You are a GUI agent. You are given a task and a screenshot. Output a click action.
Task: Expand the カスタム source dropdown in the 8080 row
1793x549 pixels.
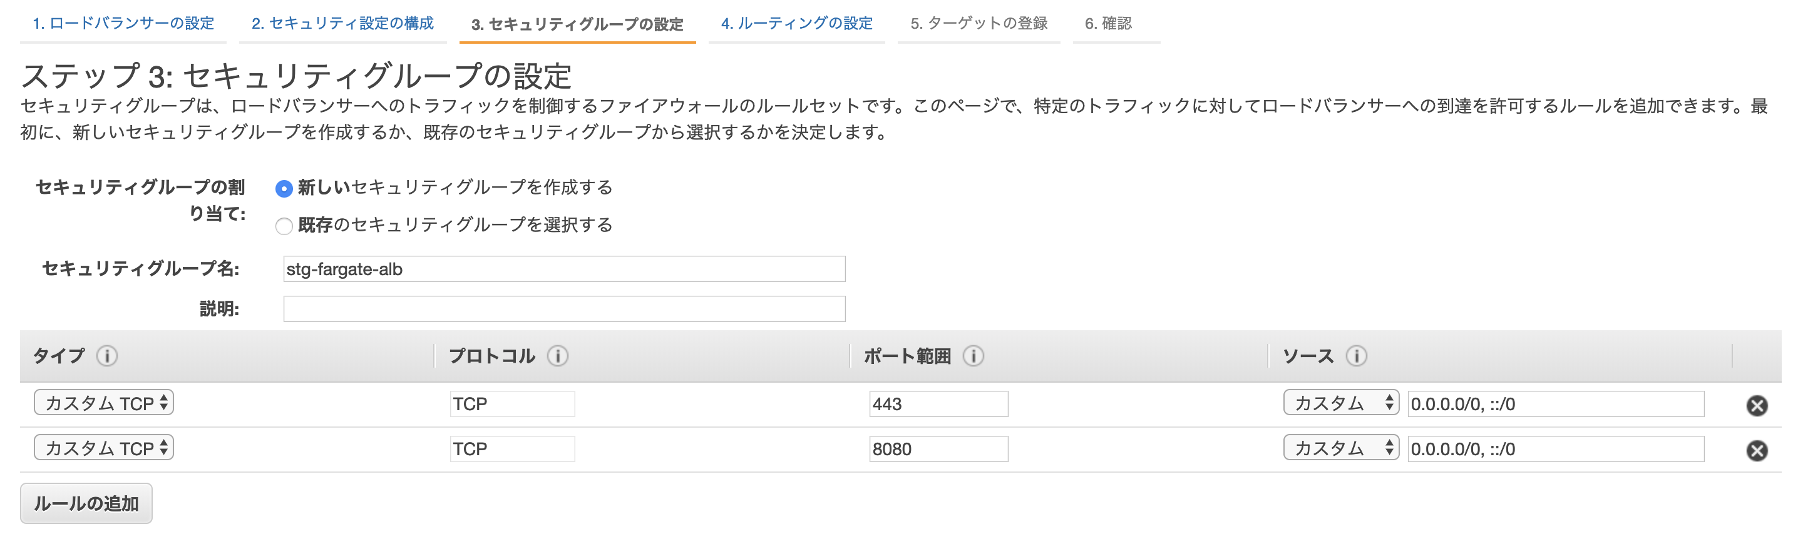pos(1340,448)
